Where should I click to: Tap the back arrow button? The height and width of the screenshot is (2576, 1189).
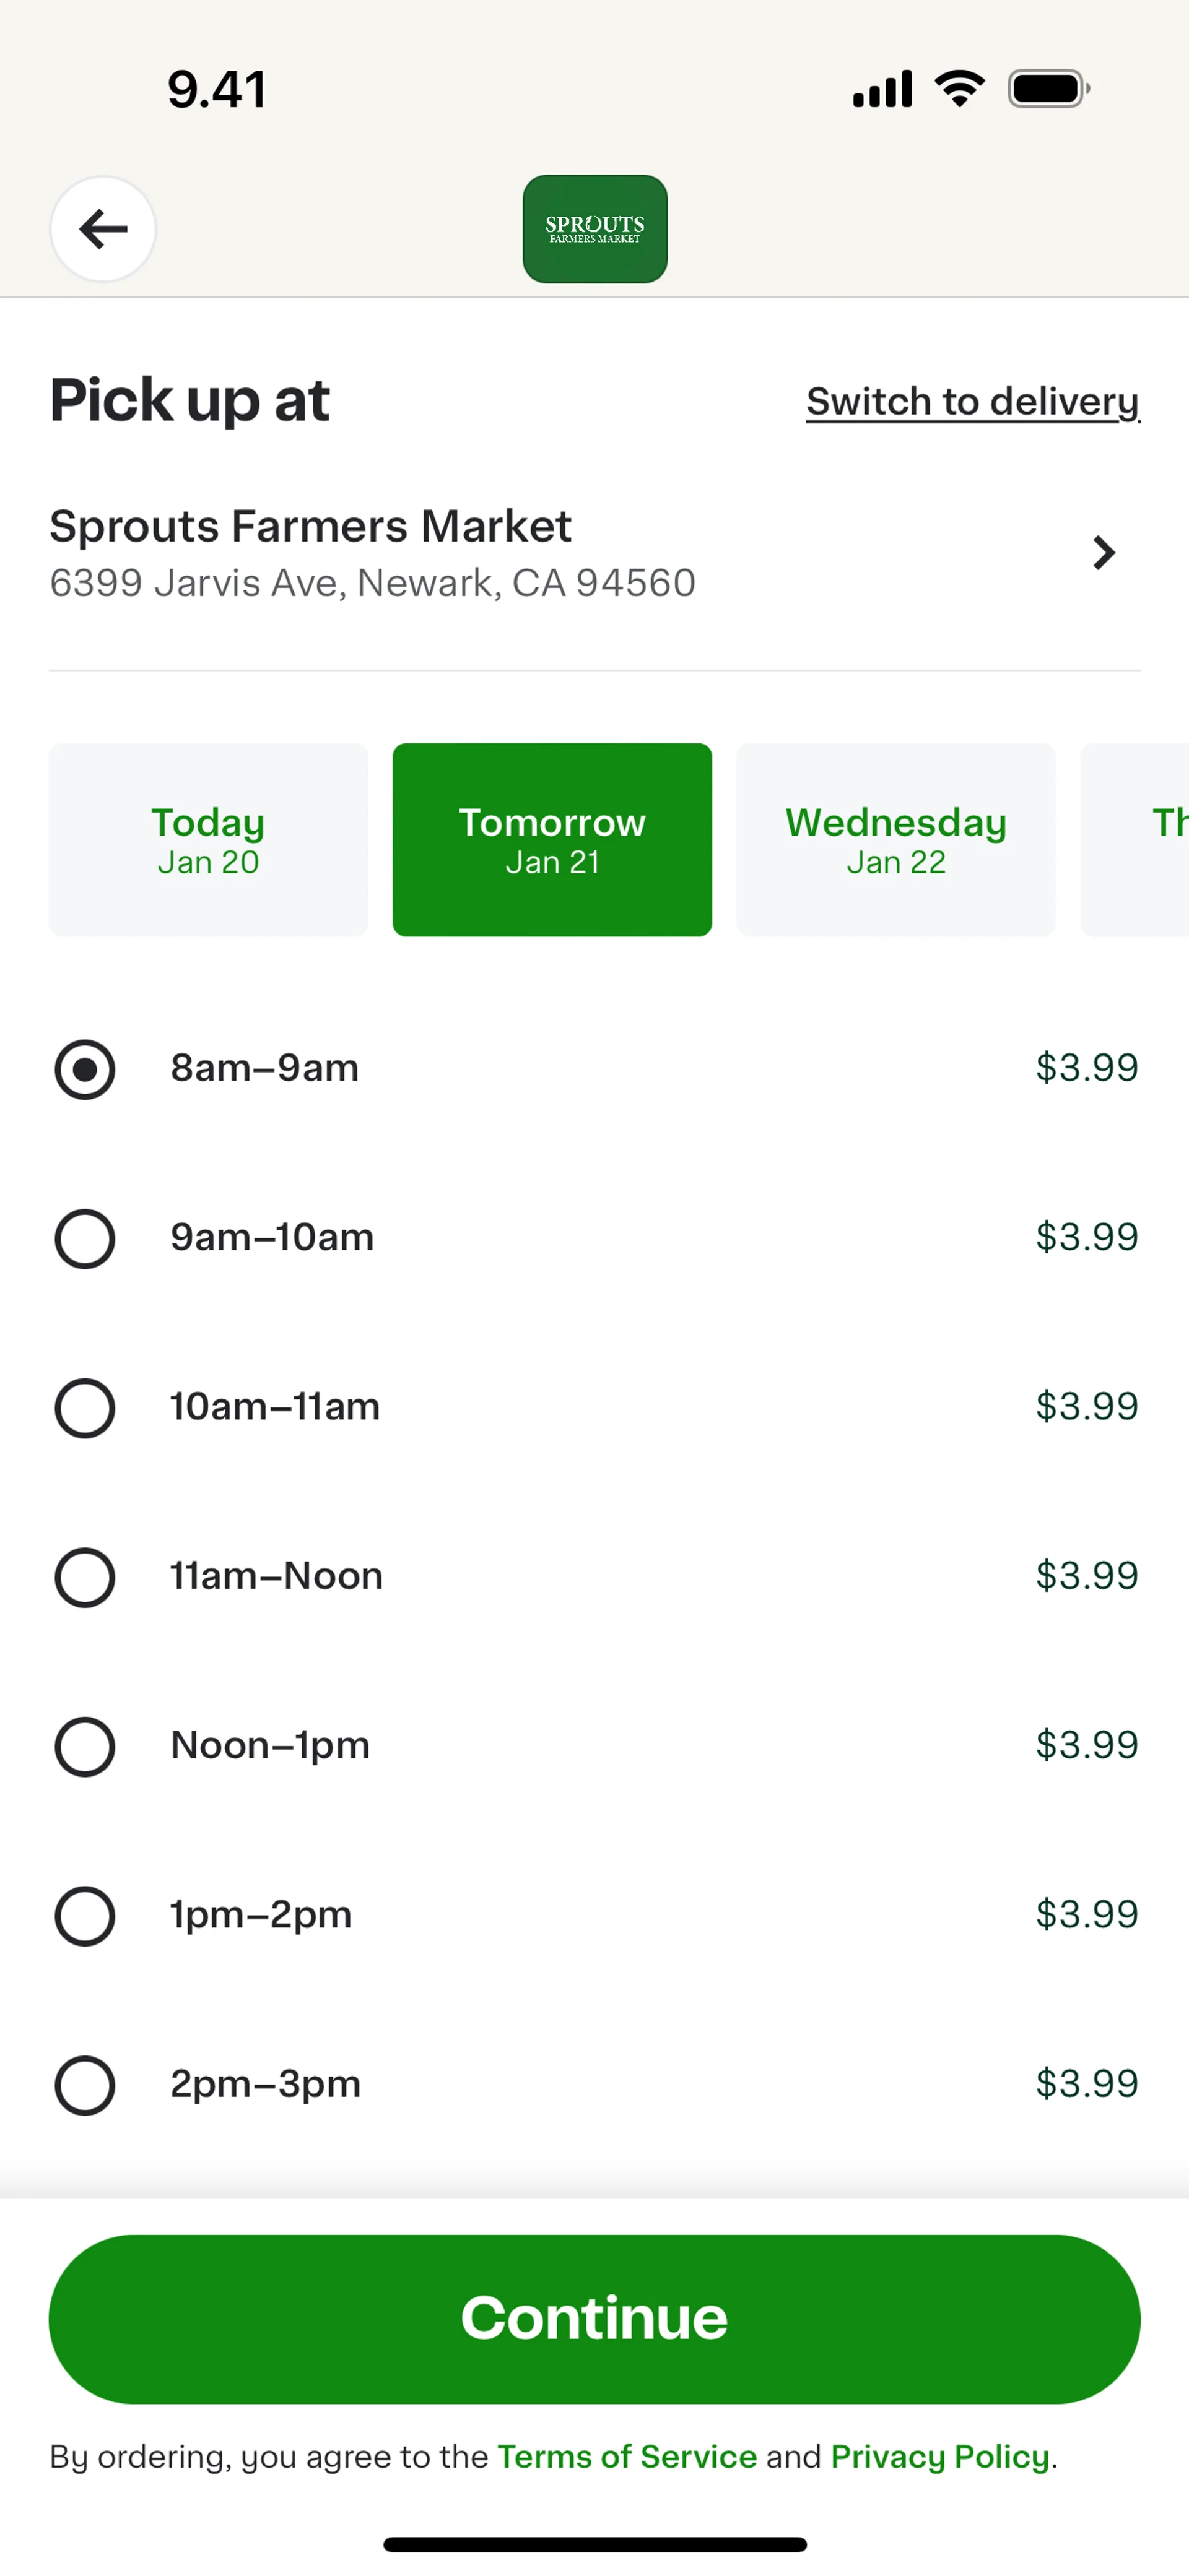pos(103,229)
